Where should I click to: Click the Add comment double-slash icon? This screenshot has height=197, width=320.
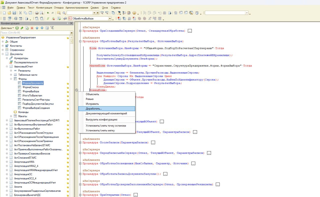click(x=48, y=18)
